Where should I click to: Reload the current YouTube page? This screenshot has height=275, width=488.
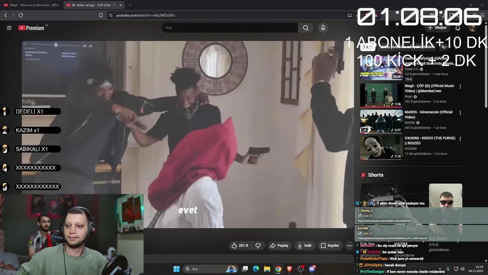coord(21,15)
